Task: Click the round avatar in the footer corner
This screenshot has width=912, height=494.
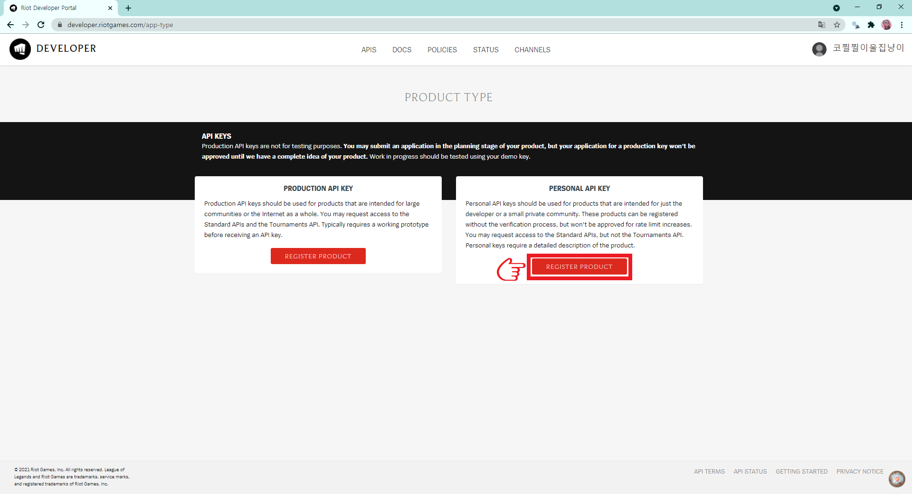Action: point(897,479)
